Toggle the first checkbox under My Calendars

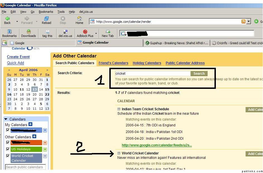8,130
